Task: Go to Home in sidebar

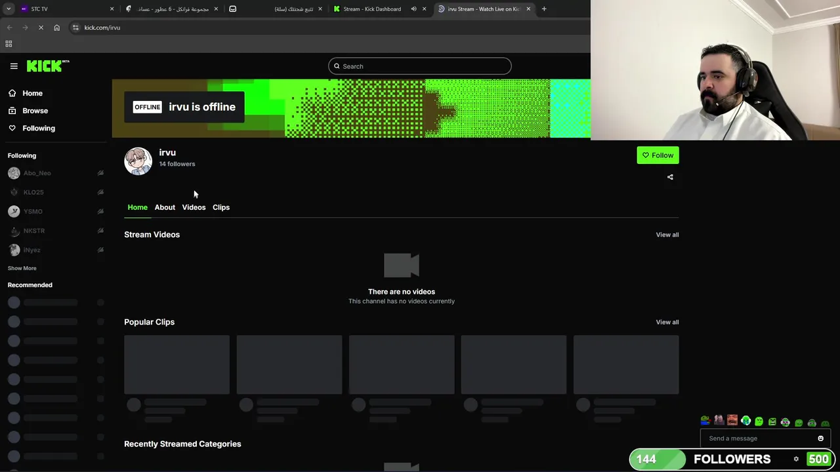Action: (x=32, y=93)
